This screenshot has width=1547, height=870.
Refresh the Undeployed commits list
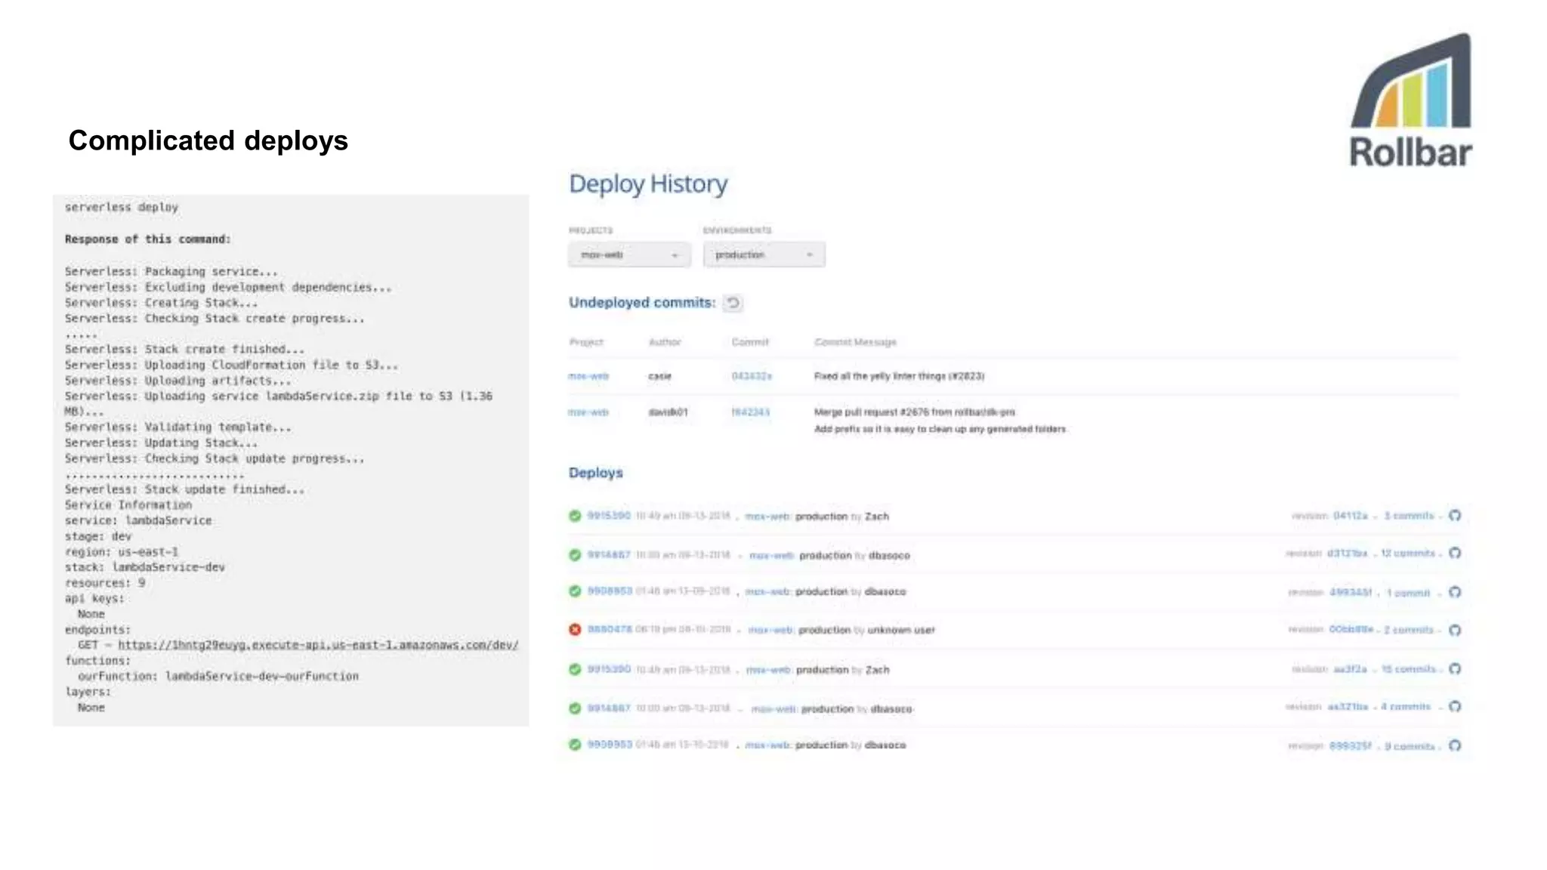733,303
